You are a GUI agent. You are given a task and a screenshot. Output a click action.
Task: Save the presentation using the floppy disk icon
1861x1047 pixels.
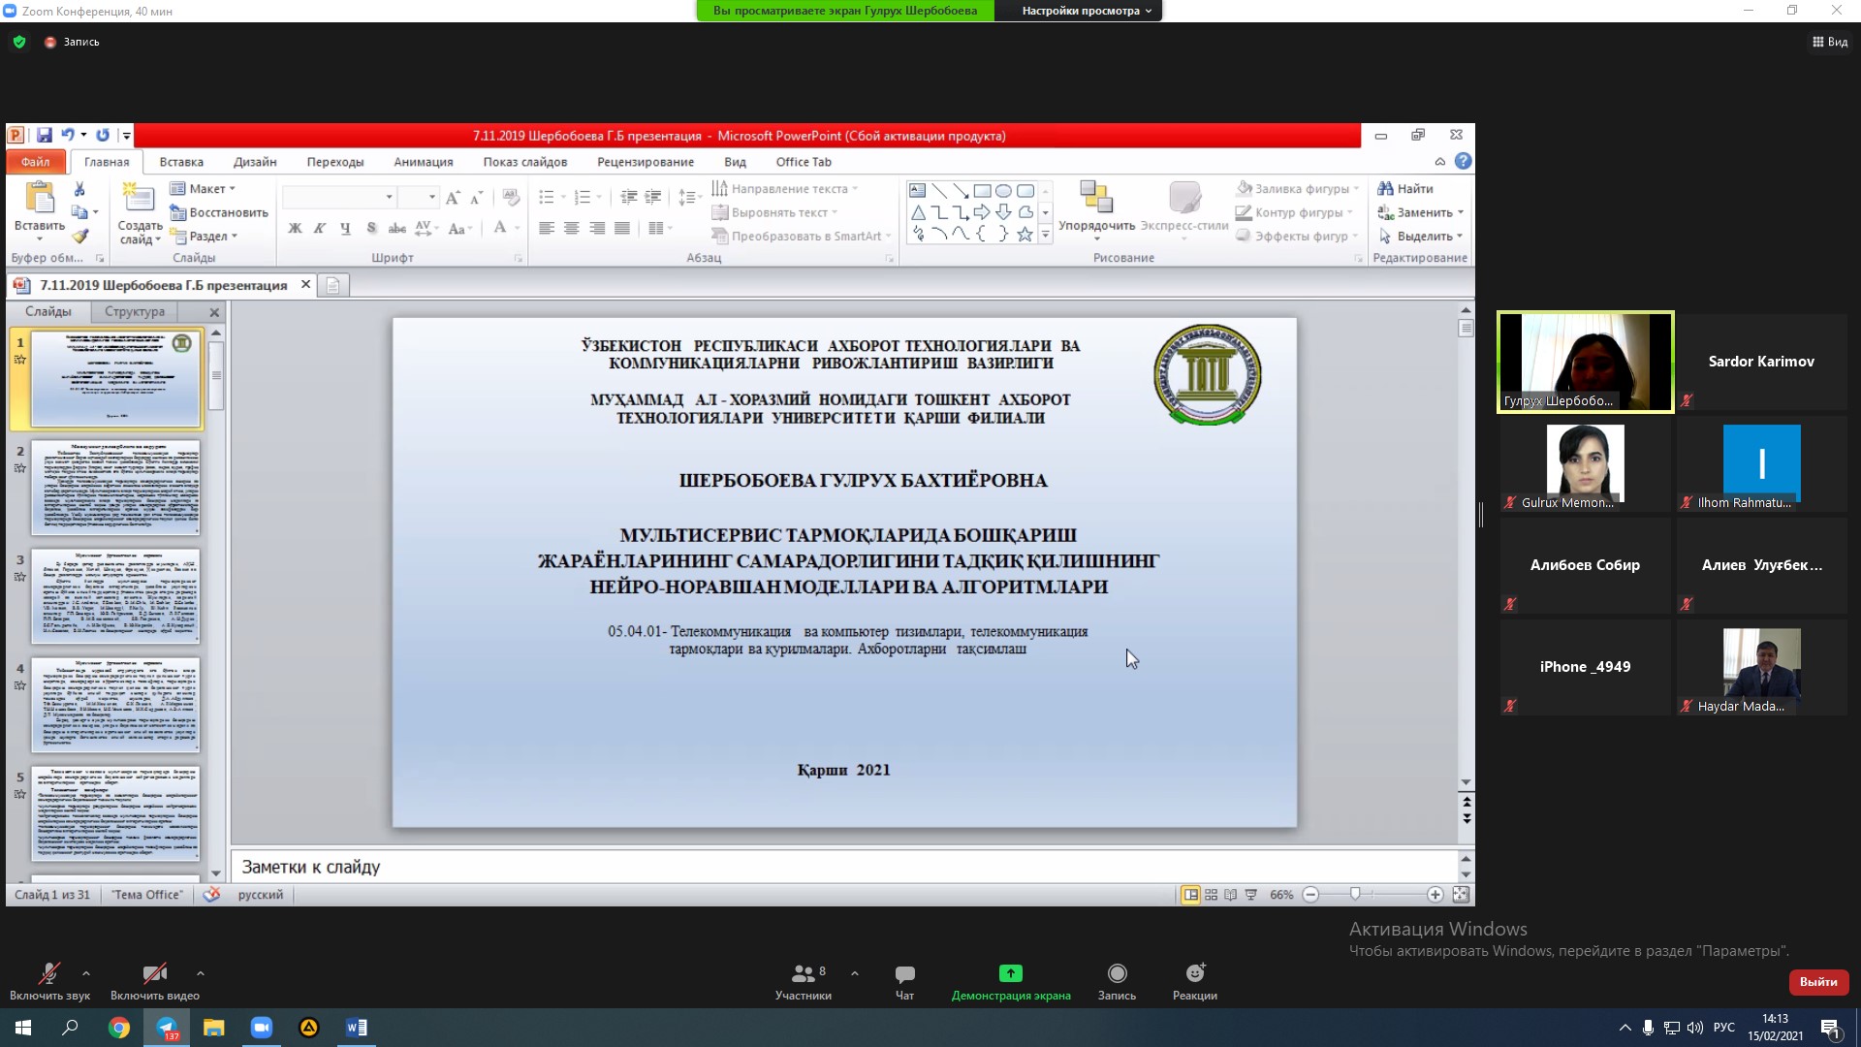[45, 135]
